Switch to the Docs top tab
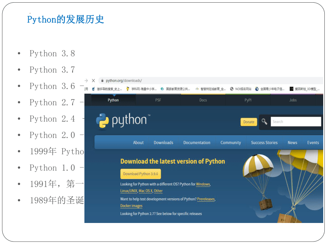 click(203, 100)
